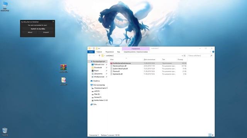
Task: Open Изображения in the navigation pane
Action: pyautogui.click(x=99, y=77)
